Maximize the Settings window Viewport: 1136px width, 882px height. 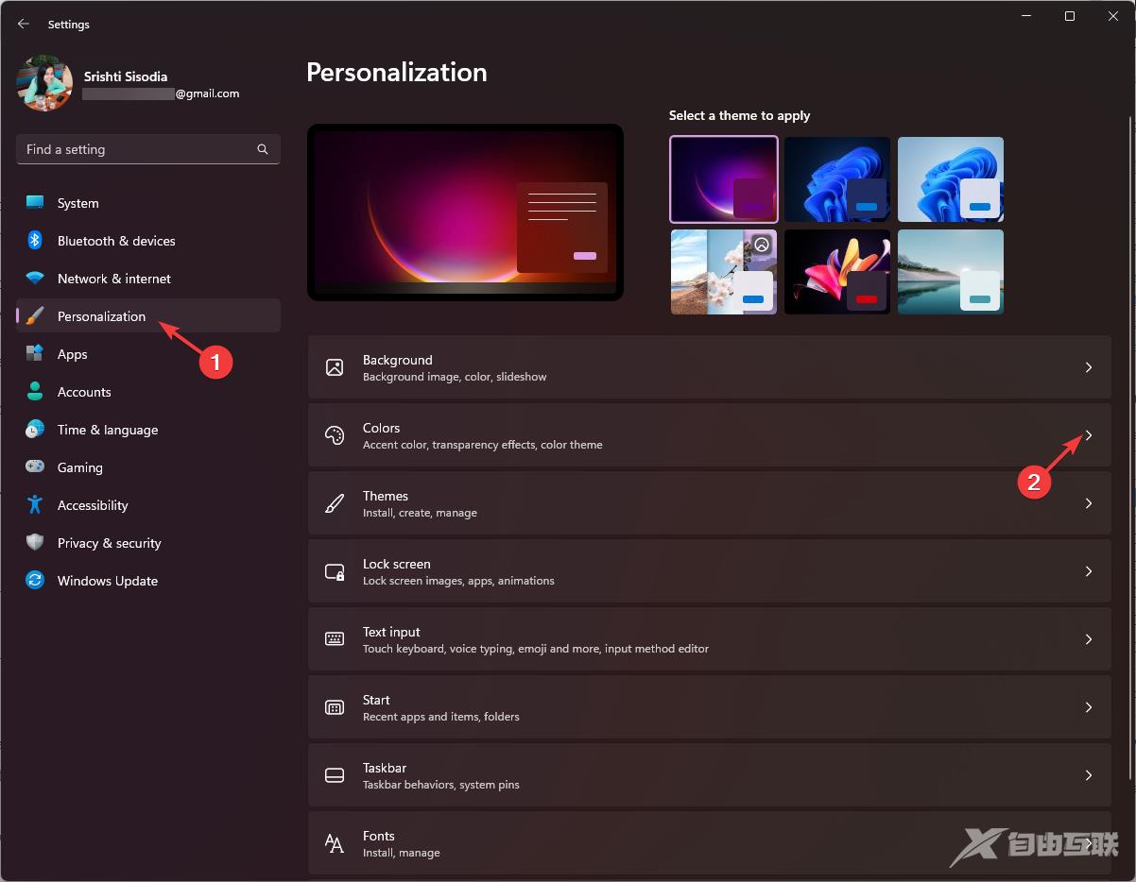tap(1070, 16)
